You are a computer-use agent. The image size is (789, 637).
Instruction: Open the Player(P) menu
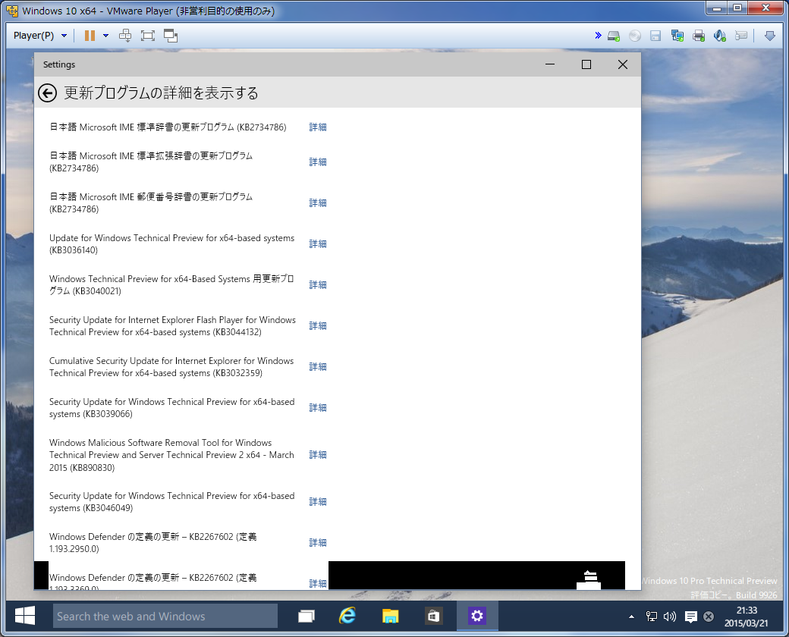coord(39,36)
